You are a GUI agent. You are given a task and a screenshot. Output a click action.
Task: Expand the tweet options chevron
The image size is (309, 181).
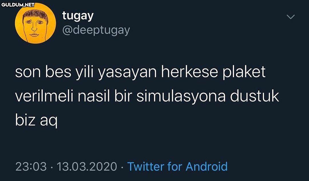pyautogui.click(x=291, y=17)
